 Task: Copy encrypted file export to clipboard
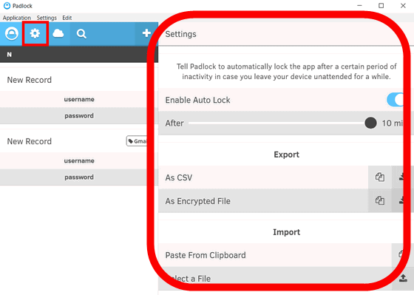[x=380, y=200]
